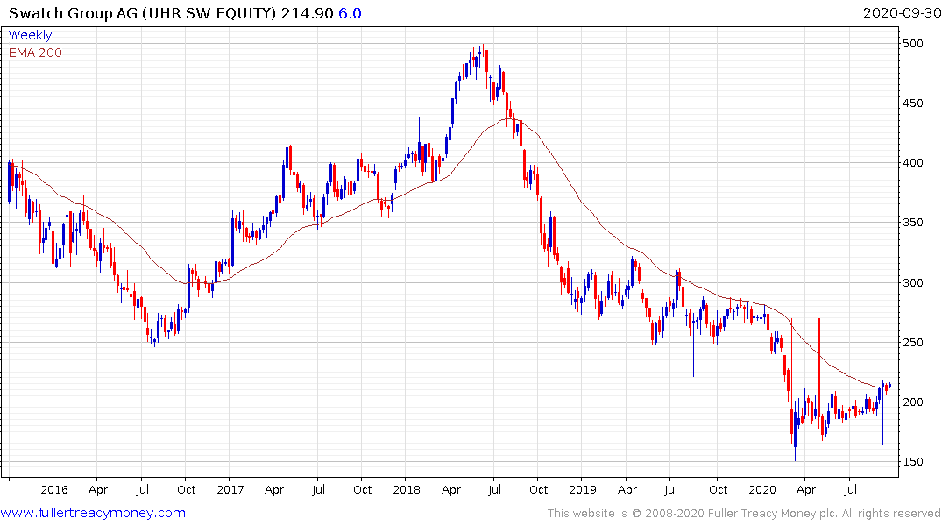Select the last price 214.90
The image size is (942, 526).
click(x=307, y=13)
